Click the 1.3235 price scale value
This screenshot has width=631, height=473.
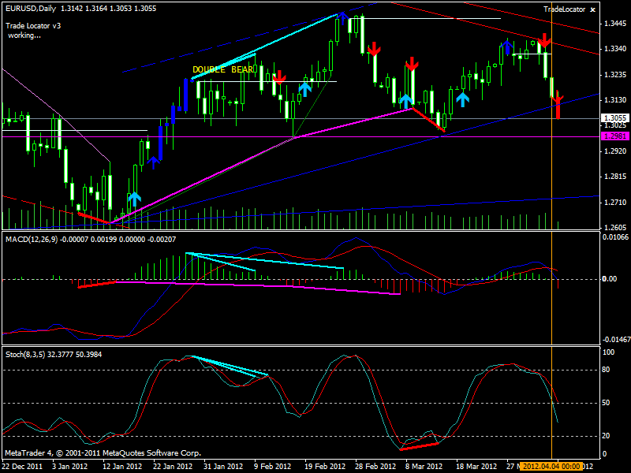point(615,74)
